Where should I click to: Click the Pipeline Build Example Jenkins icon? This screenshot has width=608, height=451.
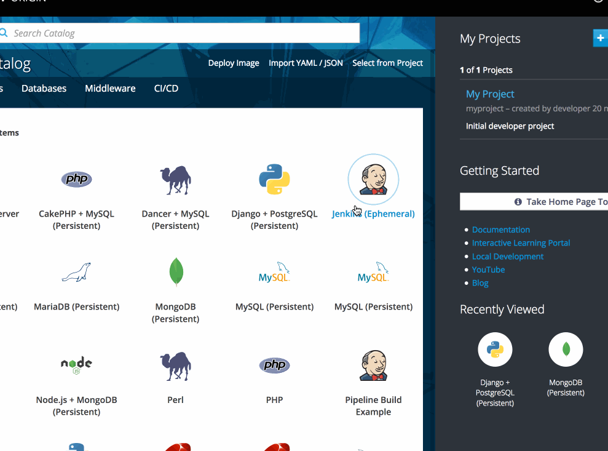[373, 365]
